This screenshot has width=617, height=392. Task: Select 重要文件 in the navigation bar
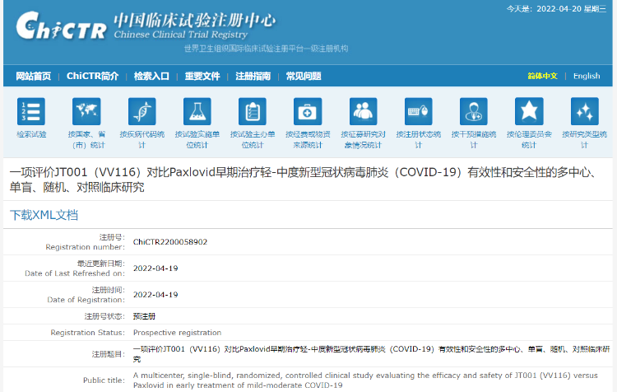[x=202, y=76]
